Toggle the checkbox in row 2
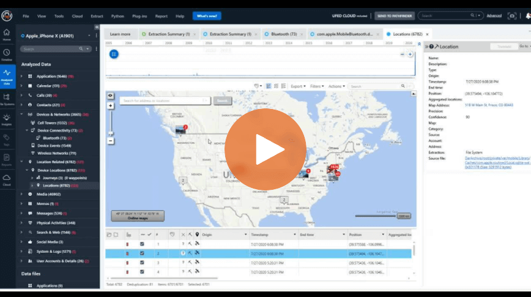Screen dimensions: 531x297 (142, 254)
